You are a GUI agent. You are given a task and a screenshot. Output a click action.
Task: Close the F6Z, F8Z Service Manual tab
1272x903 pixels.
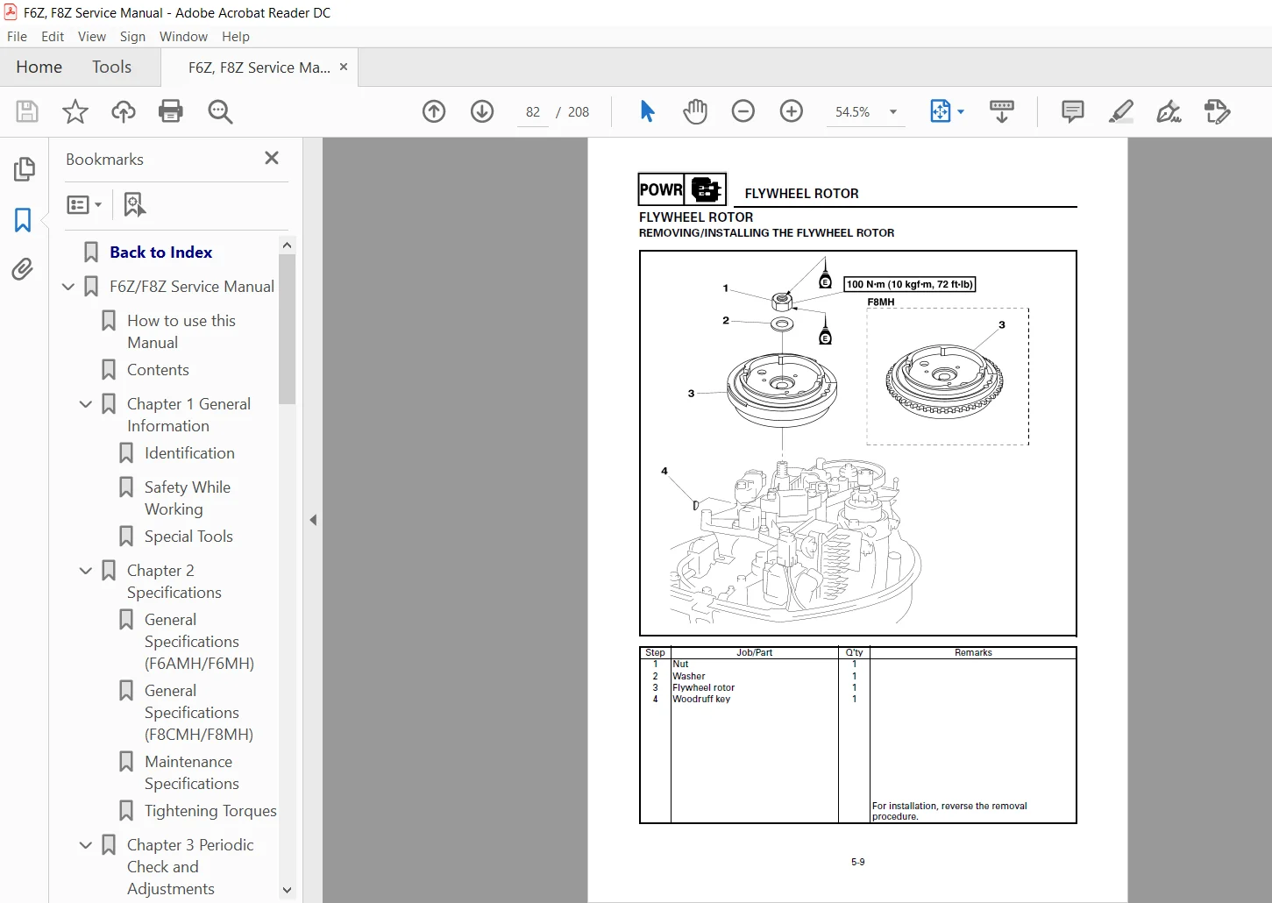click(x=344, y=67)
